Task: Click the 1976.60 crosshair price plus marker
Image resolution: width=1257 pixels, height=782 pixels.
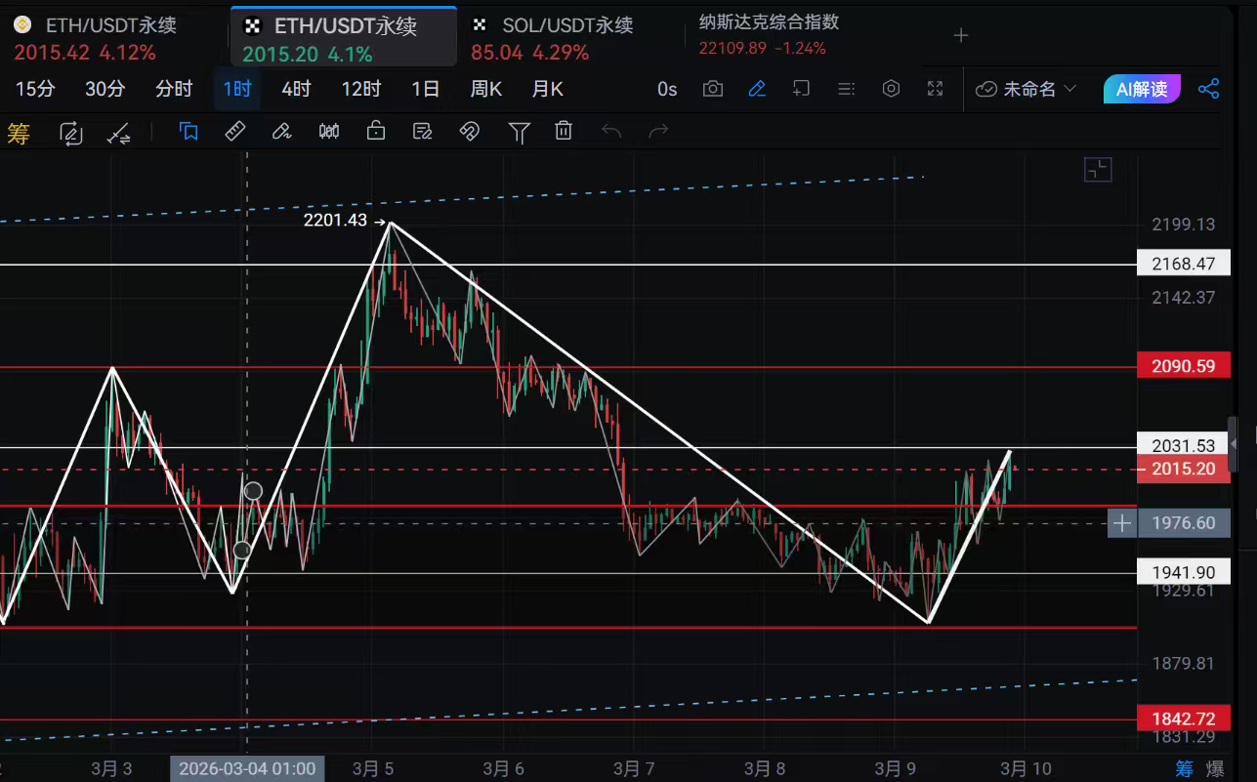Action: pos(1122,524)
